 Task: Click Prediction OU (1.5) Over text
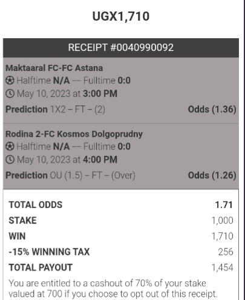pyautogui.click(x=70, y=175)
